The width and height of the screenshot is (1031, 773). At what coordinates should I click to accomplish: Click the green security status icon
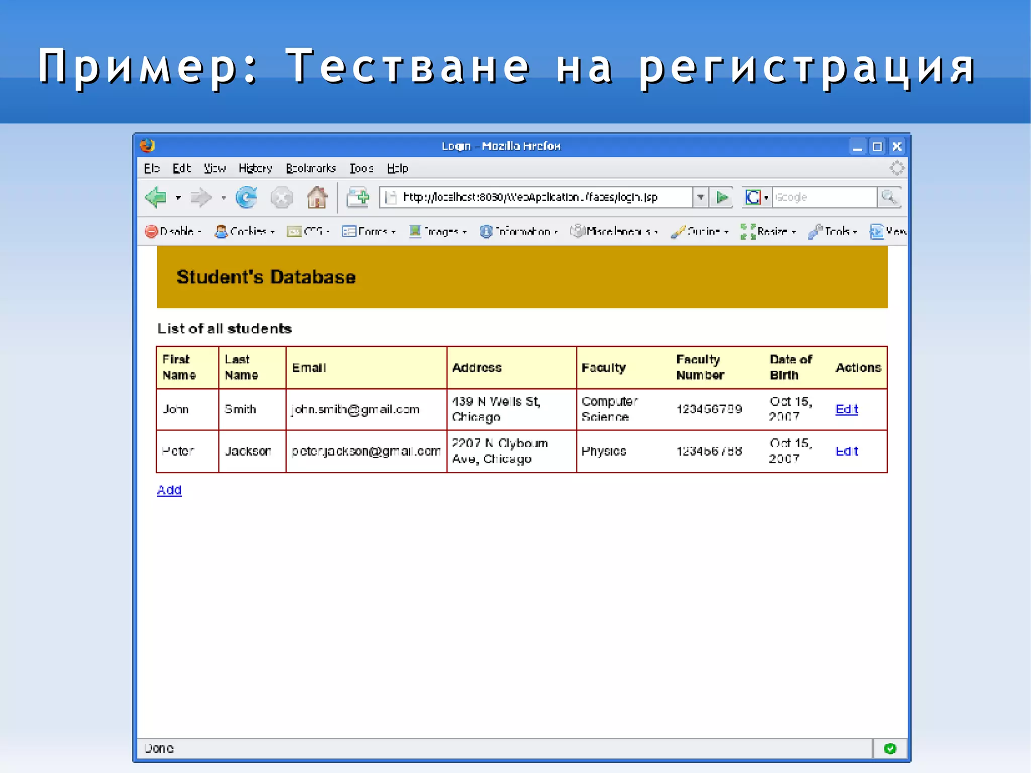point(890,748)
